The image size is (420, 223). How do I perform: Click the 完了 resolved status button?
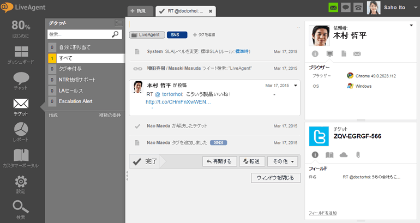click(x=146, y=161)
